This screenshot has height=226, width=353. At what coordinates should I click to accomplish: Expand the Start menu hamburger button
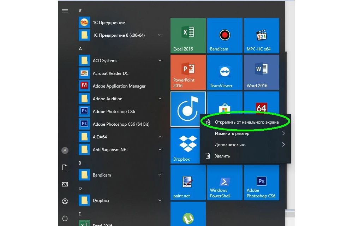pos(65,11)
